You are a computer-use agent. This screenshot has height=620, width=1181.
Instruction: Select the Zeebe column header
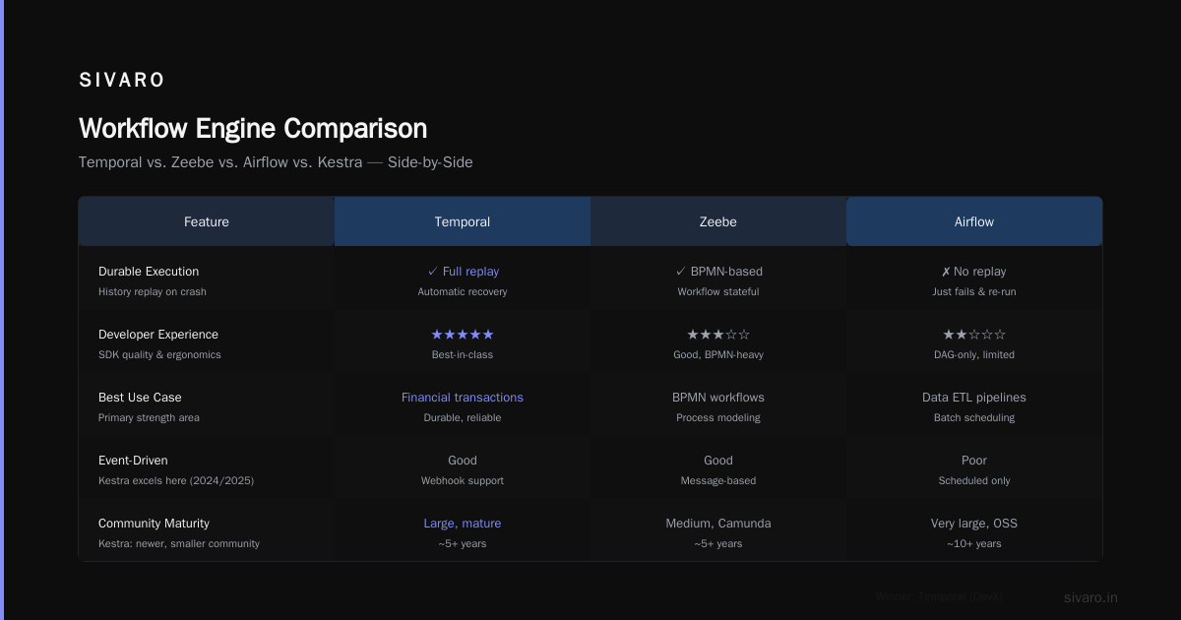(718, 221)
